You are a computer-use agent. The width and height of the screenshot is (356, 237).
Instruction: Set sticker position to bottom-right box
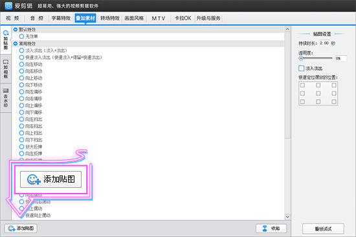pyautogui.click(x=334, y=102)
